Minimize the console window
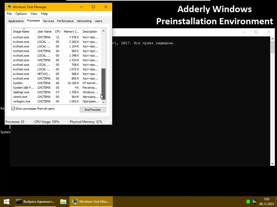 pyautogui.click(x=244, y=32)
